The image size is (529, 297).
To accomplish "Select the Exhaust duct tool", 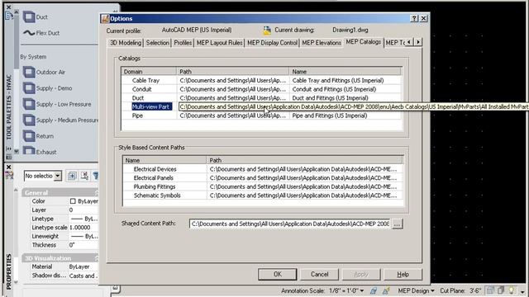I will pyautogui.click(x=40, y=152).
